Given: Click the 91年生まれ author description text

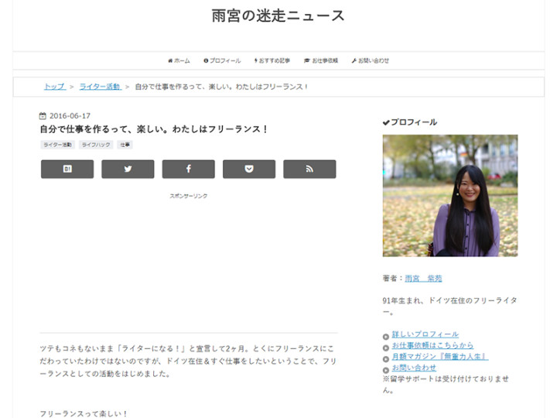Looking at the screenshot, I should 449,307.
